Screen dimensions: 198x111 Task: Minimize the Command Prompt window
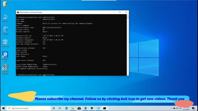point(114,12)
